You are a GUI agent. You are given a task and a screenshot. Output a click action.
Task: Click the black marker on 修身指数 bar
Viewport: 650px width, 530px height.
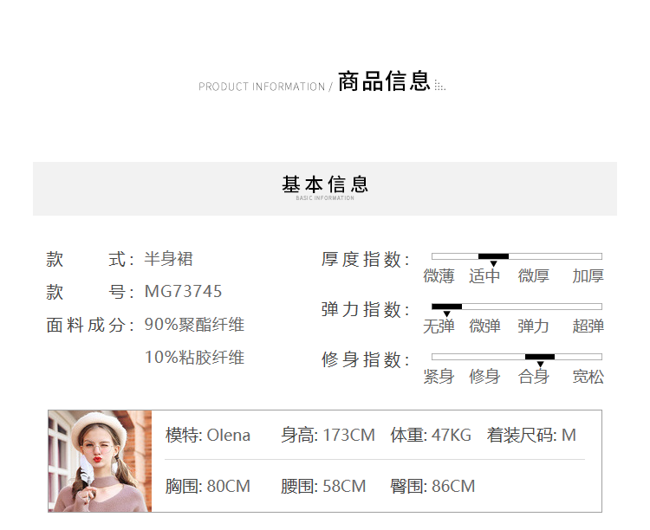539,357
